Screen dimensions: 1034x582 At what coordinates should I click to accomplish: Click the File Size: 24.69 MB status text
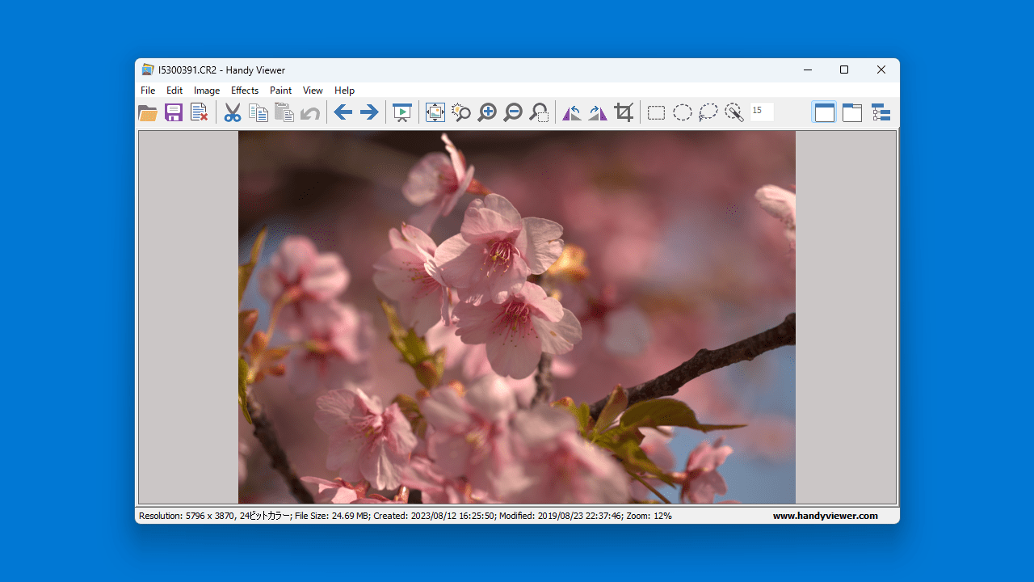point(332,516)
